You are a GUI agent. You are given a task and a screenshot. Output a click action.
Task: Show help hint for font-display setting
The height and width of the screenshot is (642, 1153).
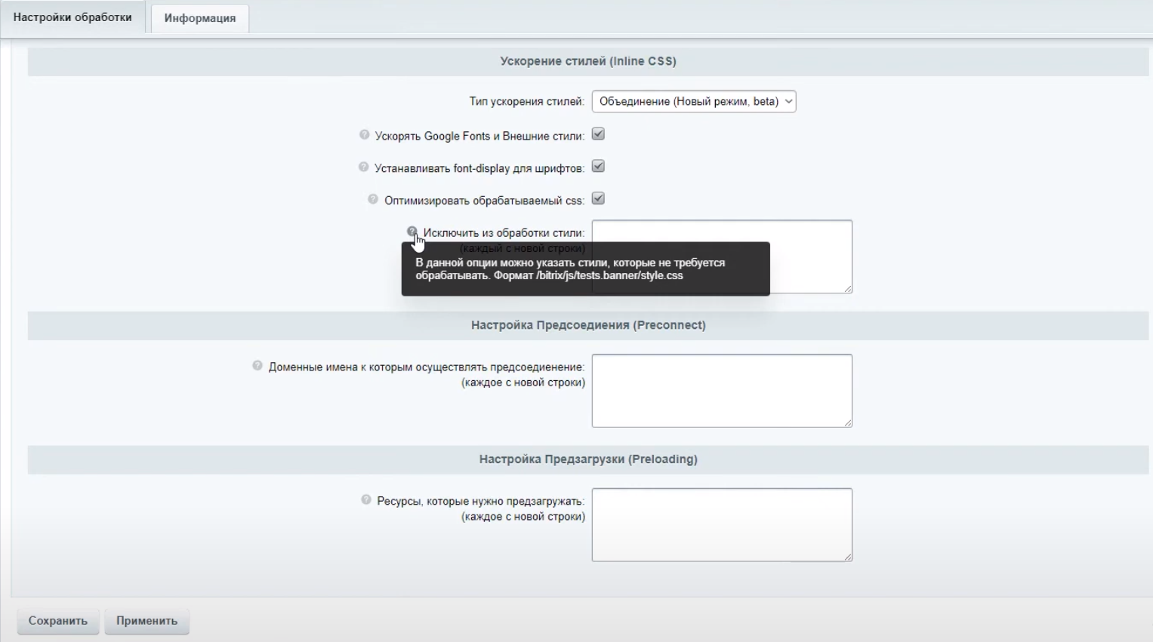364,167
